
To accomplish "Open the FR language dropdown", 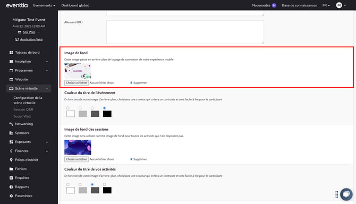I will pyautogui.click(x=326, y=5).
